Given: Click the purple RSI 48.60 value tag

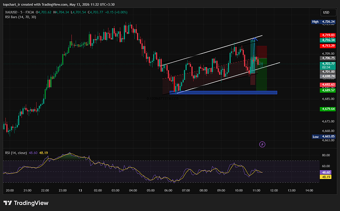Looking at the screenshot, I should pyautogui.click(x=326, y=173).
